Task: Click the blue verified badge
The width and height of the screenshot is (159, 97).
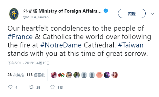Action: coord(106,11)
